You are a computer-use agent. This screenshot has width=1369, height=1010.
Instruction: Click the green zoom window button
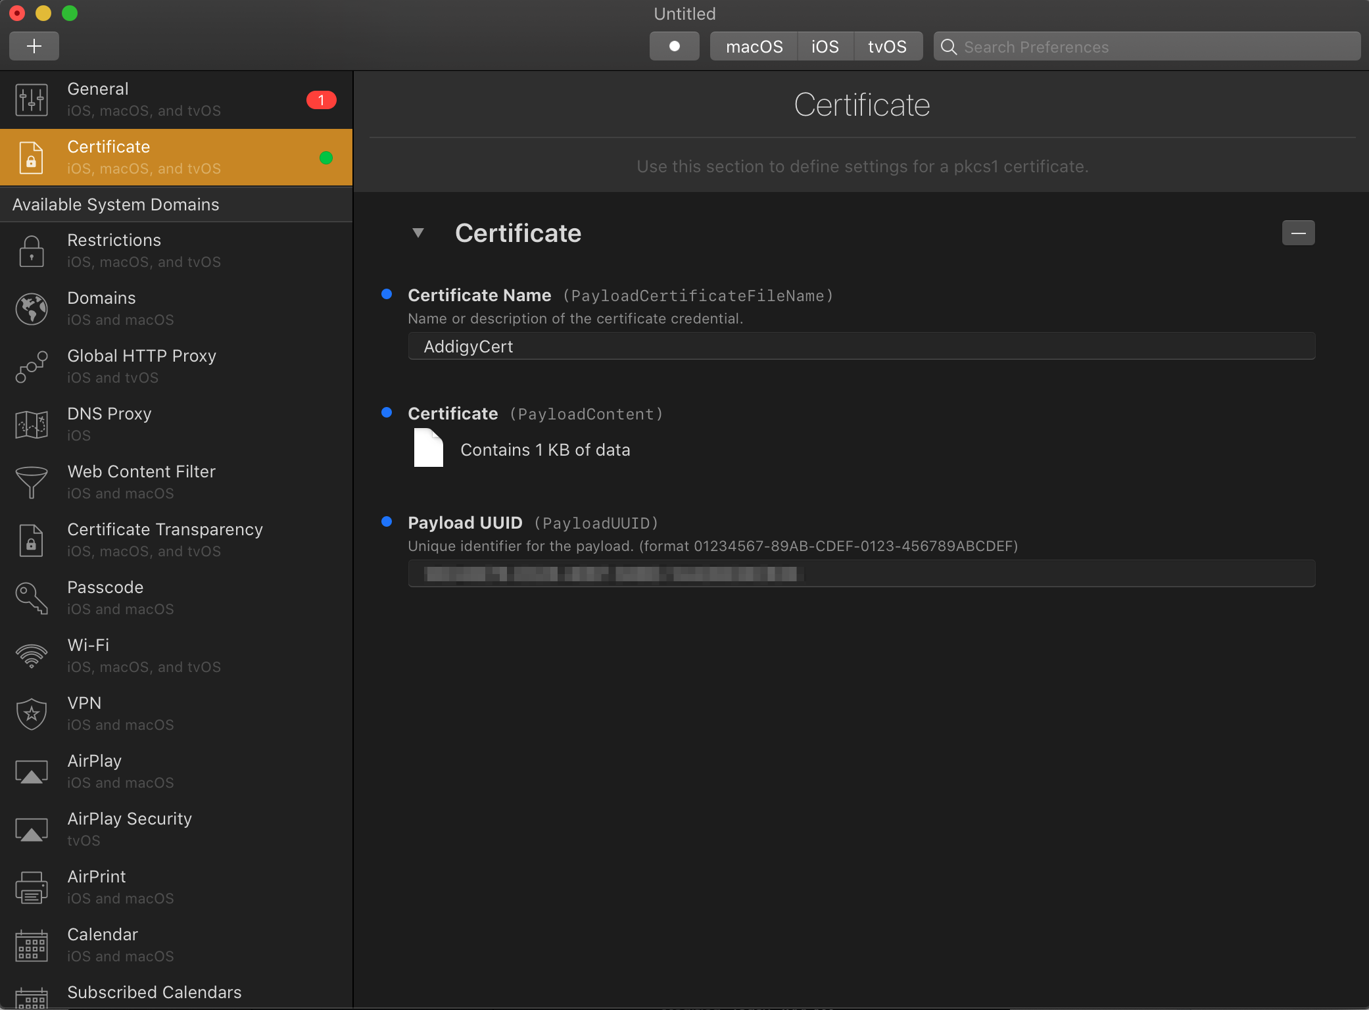tap(70, 13)
